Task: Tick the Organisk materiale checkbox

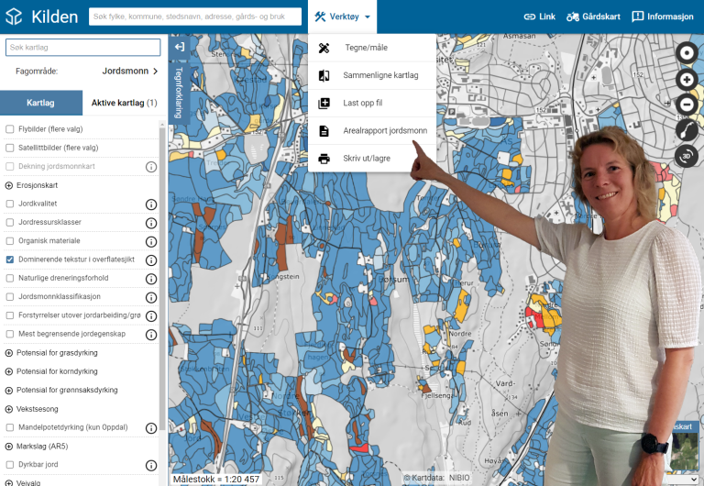Action: click(10, 241)
